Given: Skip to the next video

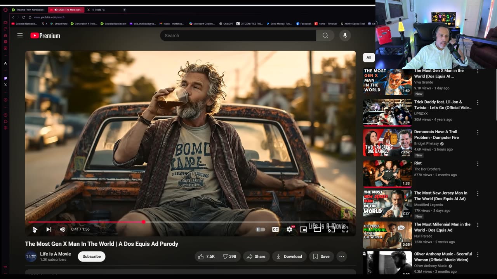Looking at the screenshot, I should coord(49,229).
